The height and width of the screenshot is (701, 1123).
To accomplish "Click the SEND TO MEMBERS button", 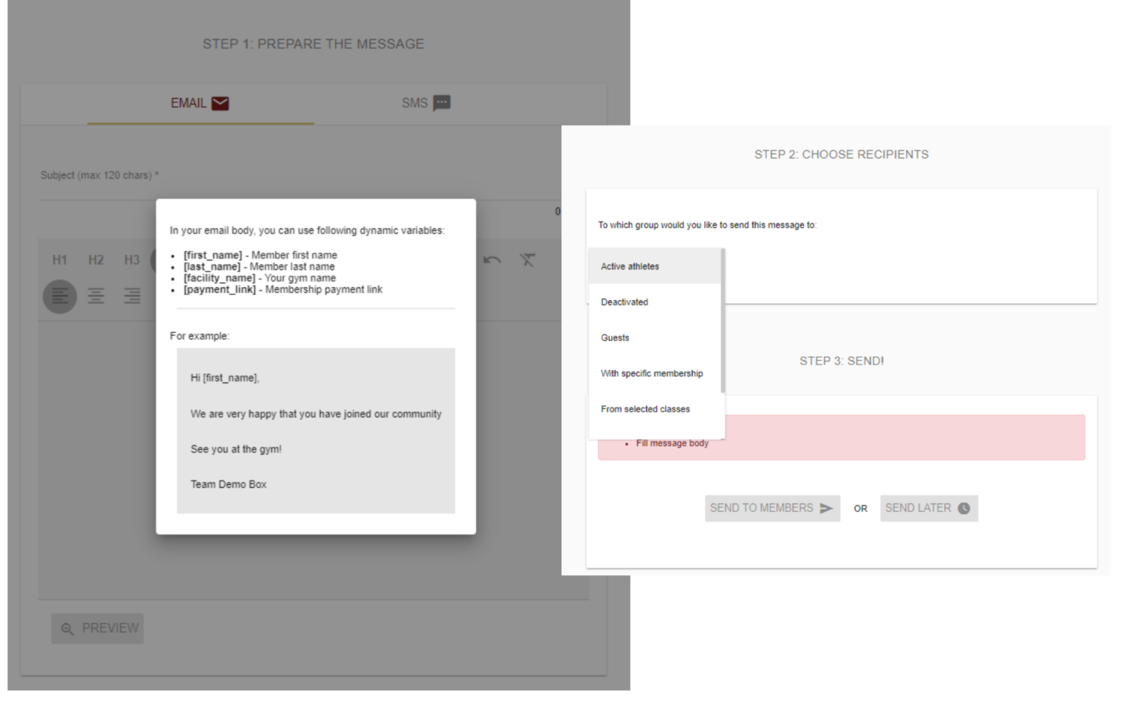I will click(x=772, y=508).
